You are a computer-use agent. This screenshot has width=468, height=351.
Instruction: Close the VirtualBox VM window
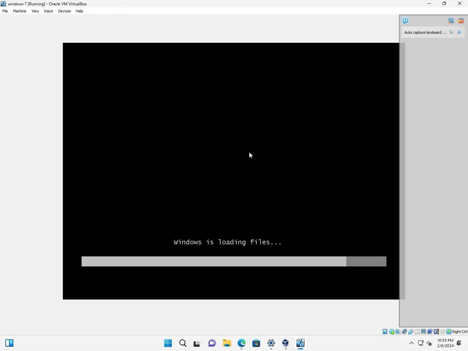click(460, 4)
